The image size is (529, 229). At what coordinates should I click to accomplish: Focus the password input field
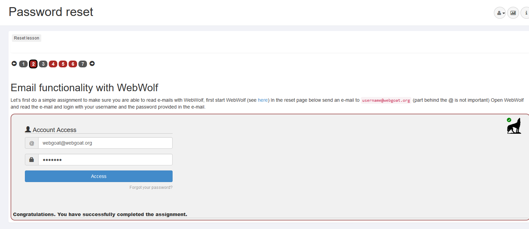(105, 160)
